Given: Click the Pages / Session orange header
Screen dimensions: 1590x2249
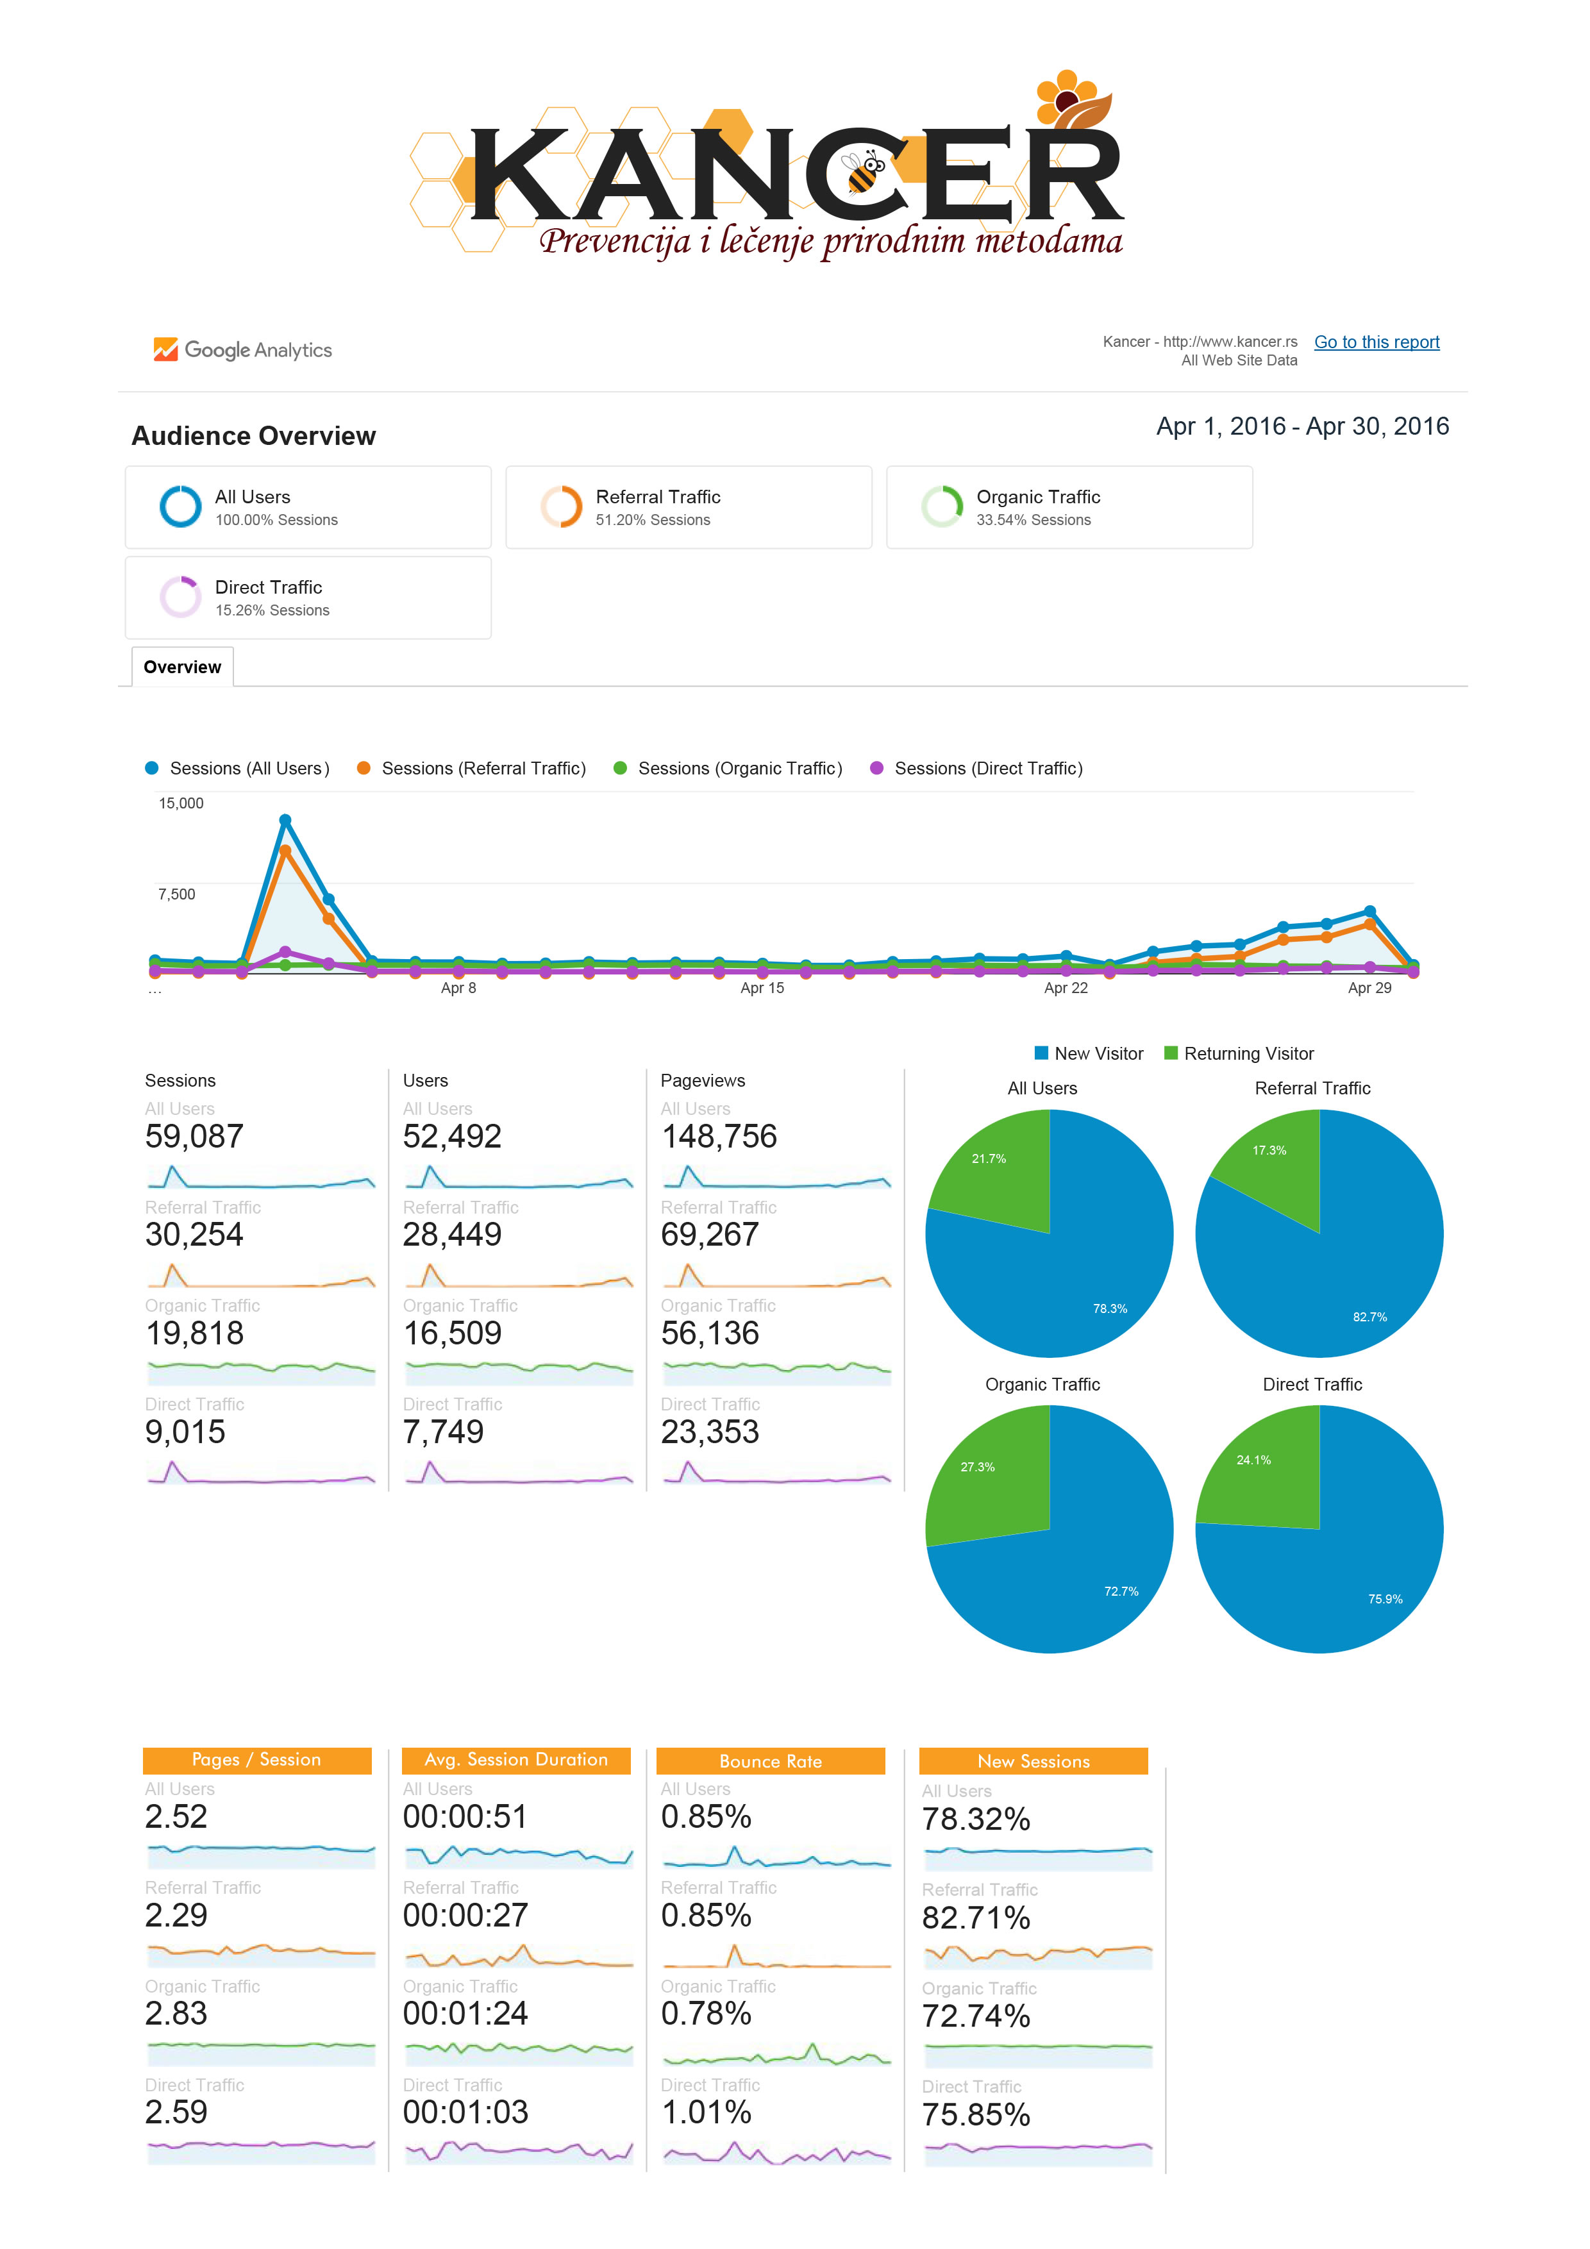Looking at the screenshot, I should (258, 1760).
